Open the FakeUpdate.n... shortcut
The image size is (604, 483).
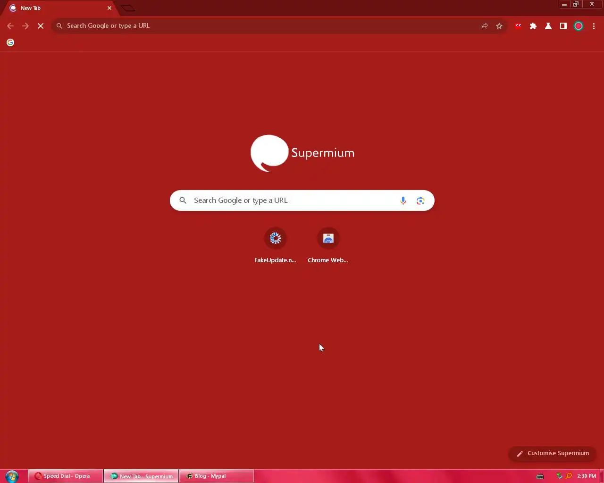tap(276, 245)
